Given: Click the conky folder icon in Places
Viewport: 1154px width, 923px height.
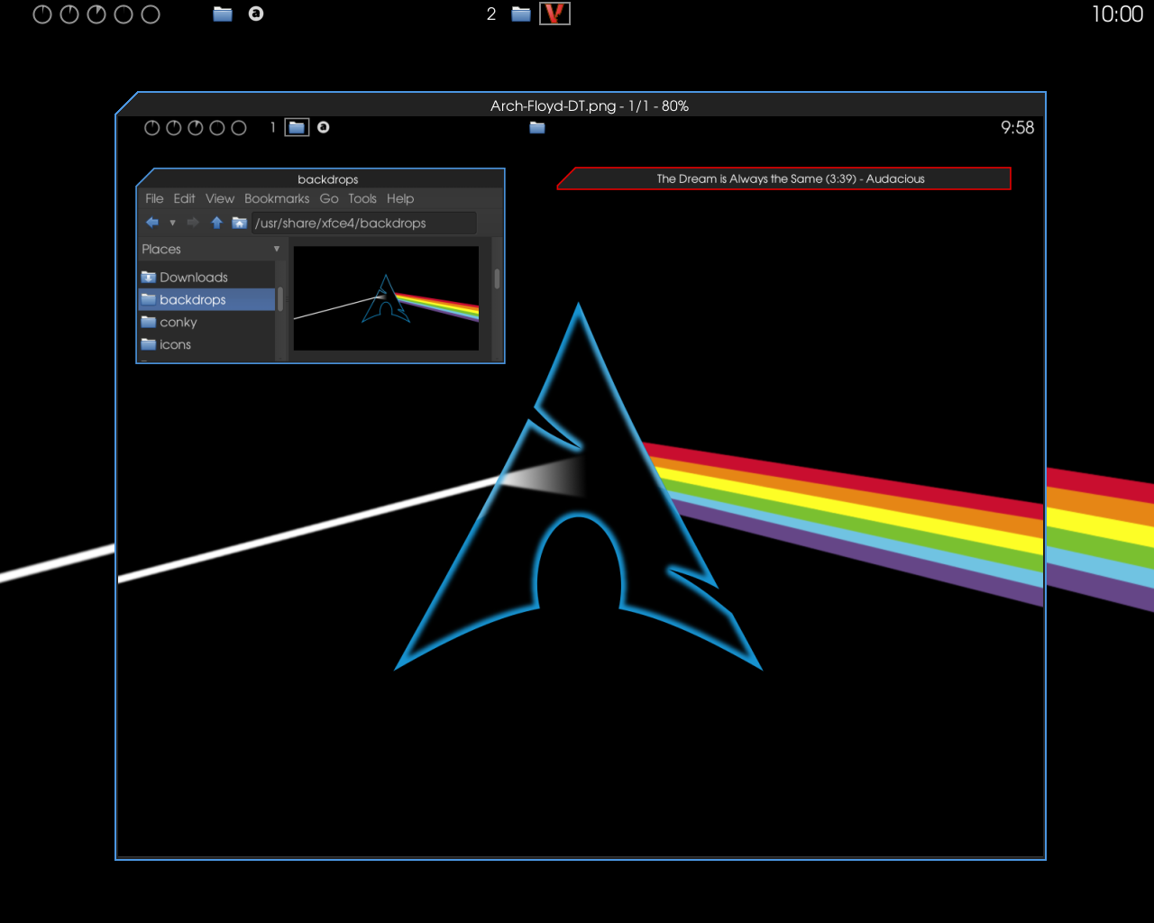Looking at the screenshot, I should point(149,322).
